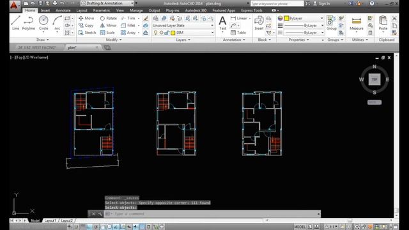Screen dimensions: 409x230
Task: Click the Mirror tool
Action: 108,26
